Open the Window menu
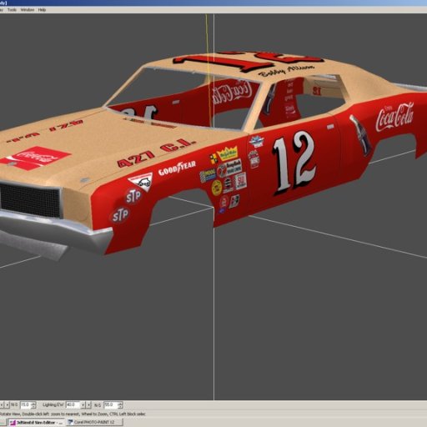Viewport: 427px width, 427px height. 28,10
